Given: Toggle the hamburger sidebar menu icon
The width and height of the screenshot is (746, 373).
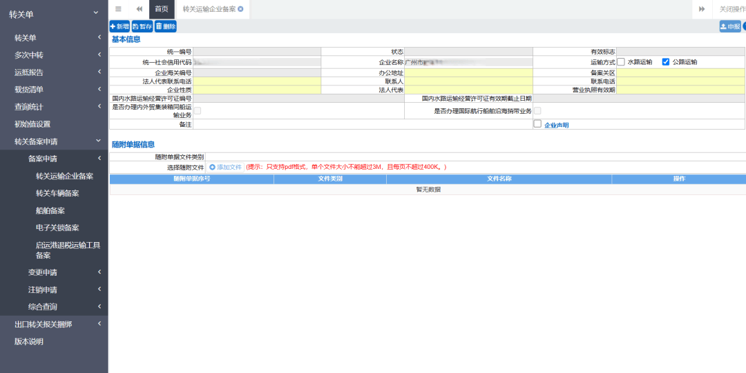Looking at the screenshot, I should click(x=118, y=9).
